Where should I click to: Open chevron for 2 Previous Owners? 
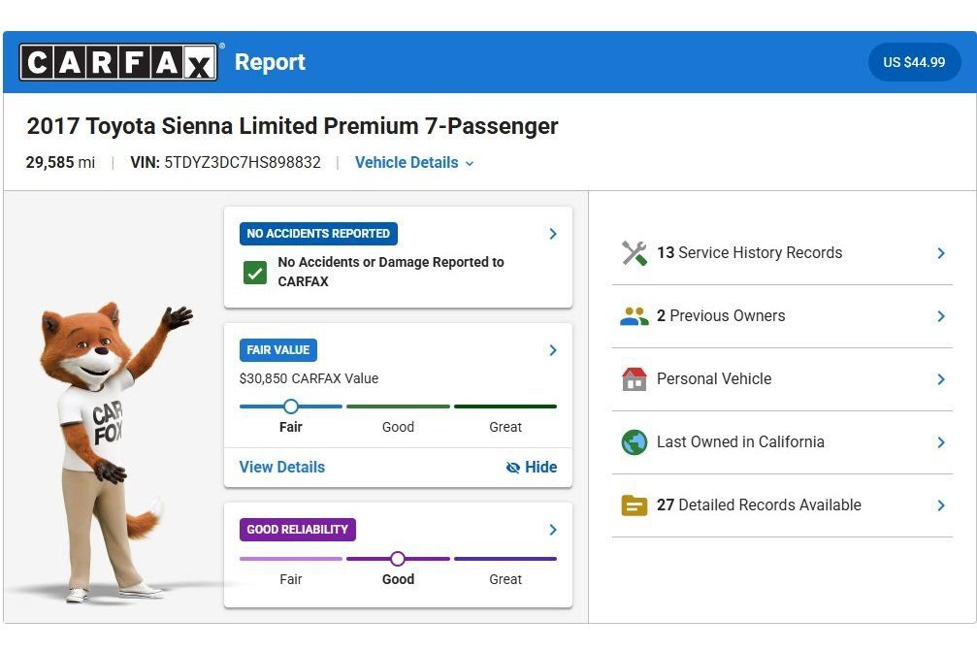[x=941, y=316]
